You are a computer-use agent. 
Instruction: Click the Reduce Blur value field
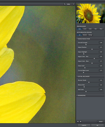(x=101, y=85)
